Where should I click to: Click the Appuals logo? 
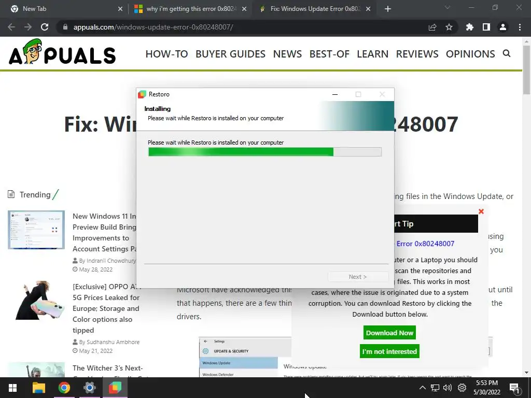coord(62,52)
